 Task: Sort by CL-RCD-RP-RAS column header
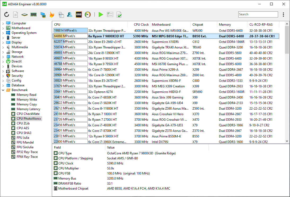click(263, 25)
